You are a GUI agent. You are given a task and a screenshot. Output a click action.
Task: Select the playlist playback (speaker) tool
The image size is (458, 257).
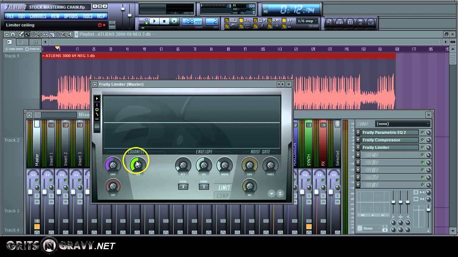click(69, 34)
